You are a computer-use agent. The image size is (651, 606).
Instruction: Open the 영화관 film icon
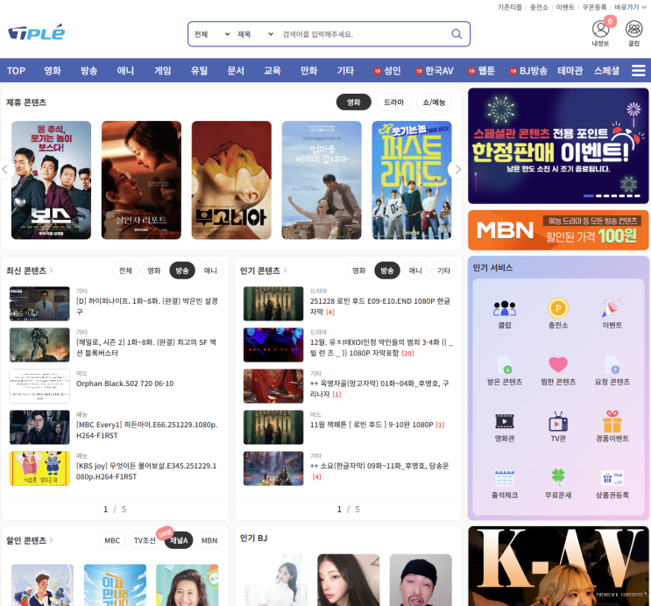505,421
